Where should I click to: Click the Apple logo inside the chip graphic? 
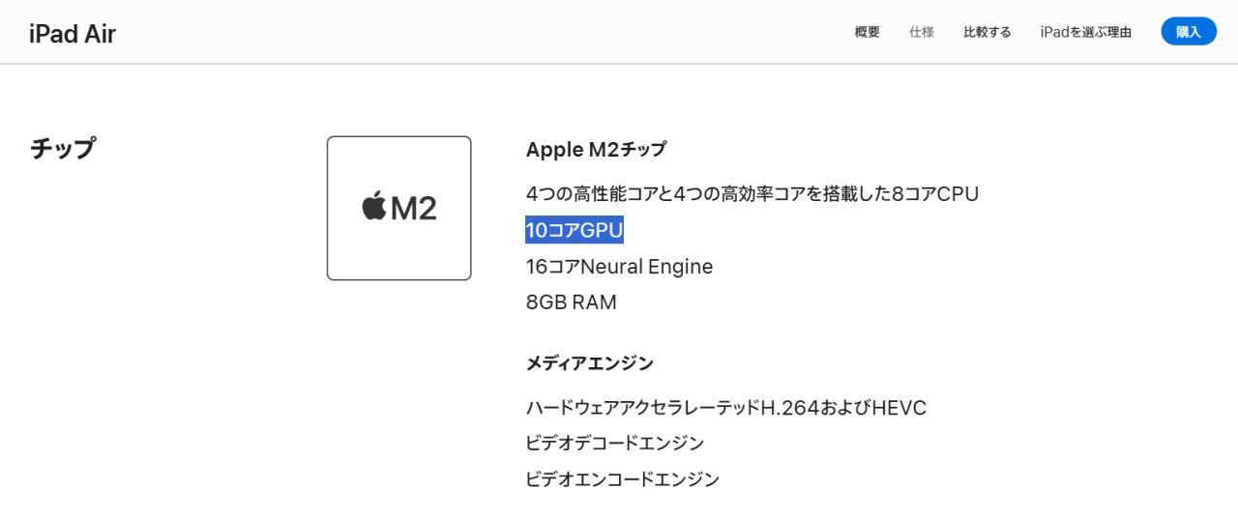point(374,206)
